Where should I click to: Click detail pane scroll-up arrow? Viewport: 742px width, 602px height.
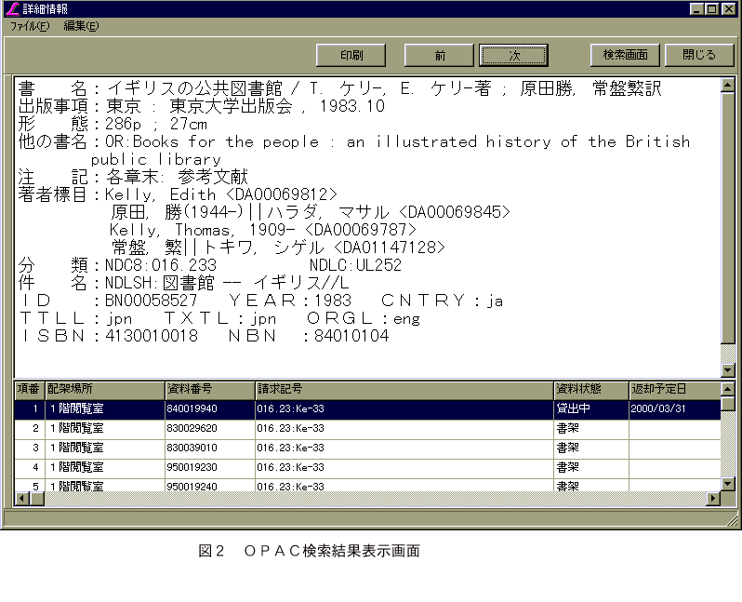tap(727, 86)
